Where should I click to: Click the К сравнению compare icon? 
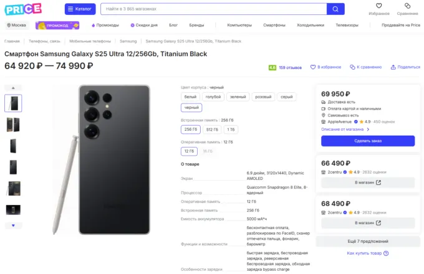[352, 67]
